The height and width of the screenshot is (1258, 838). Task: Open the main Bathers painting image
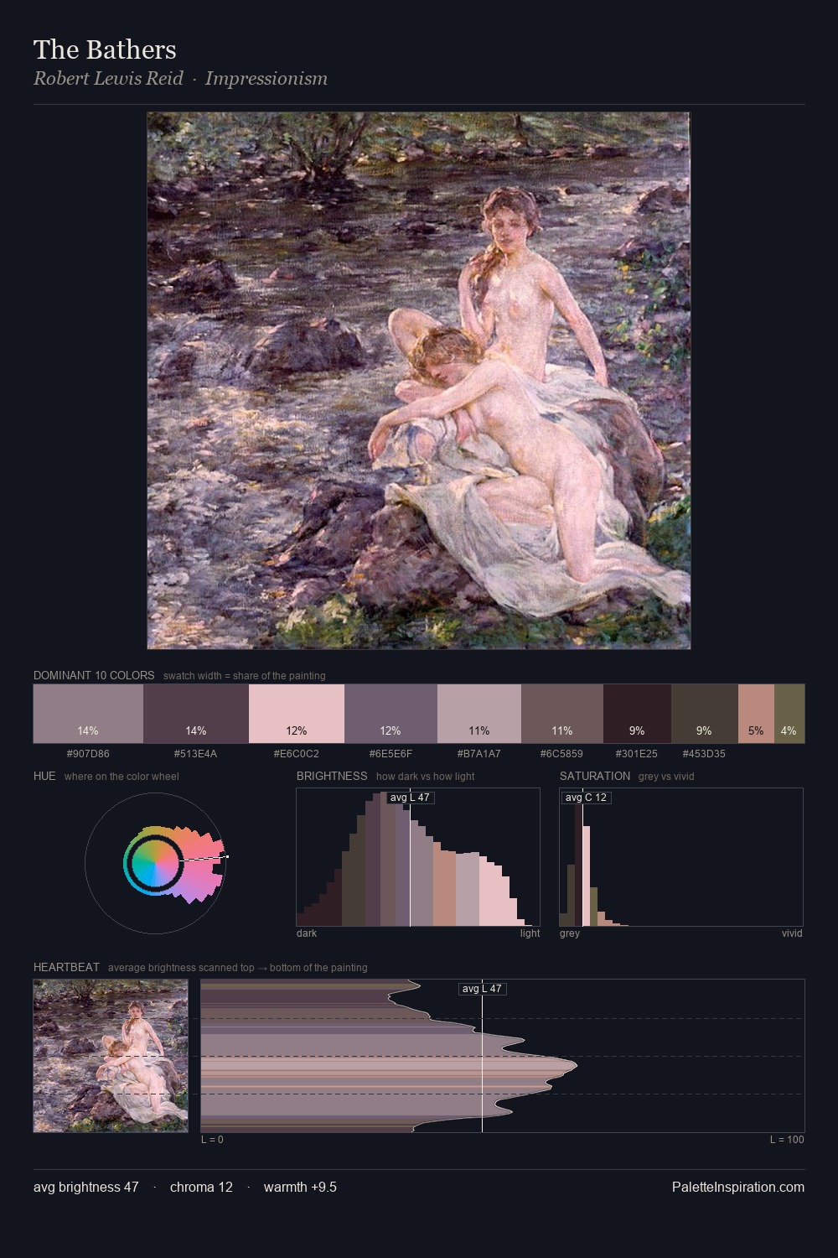click(419, 381)
